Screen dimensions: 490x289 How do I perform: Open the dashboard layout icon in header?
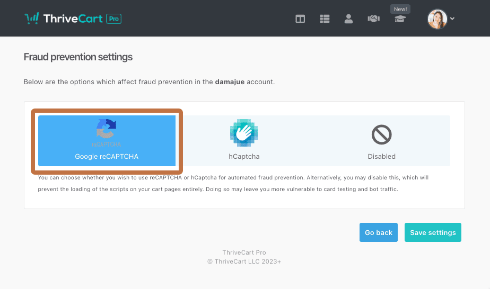click(x=300, y=19)
